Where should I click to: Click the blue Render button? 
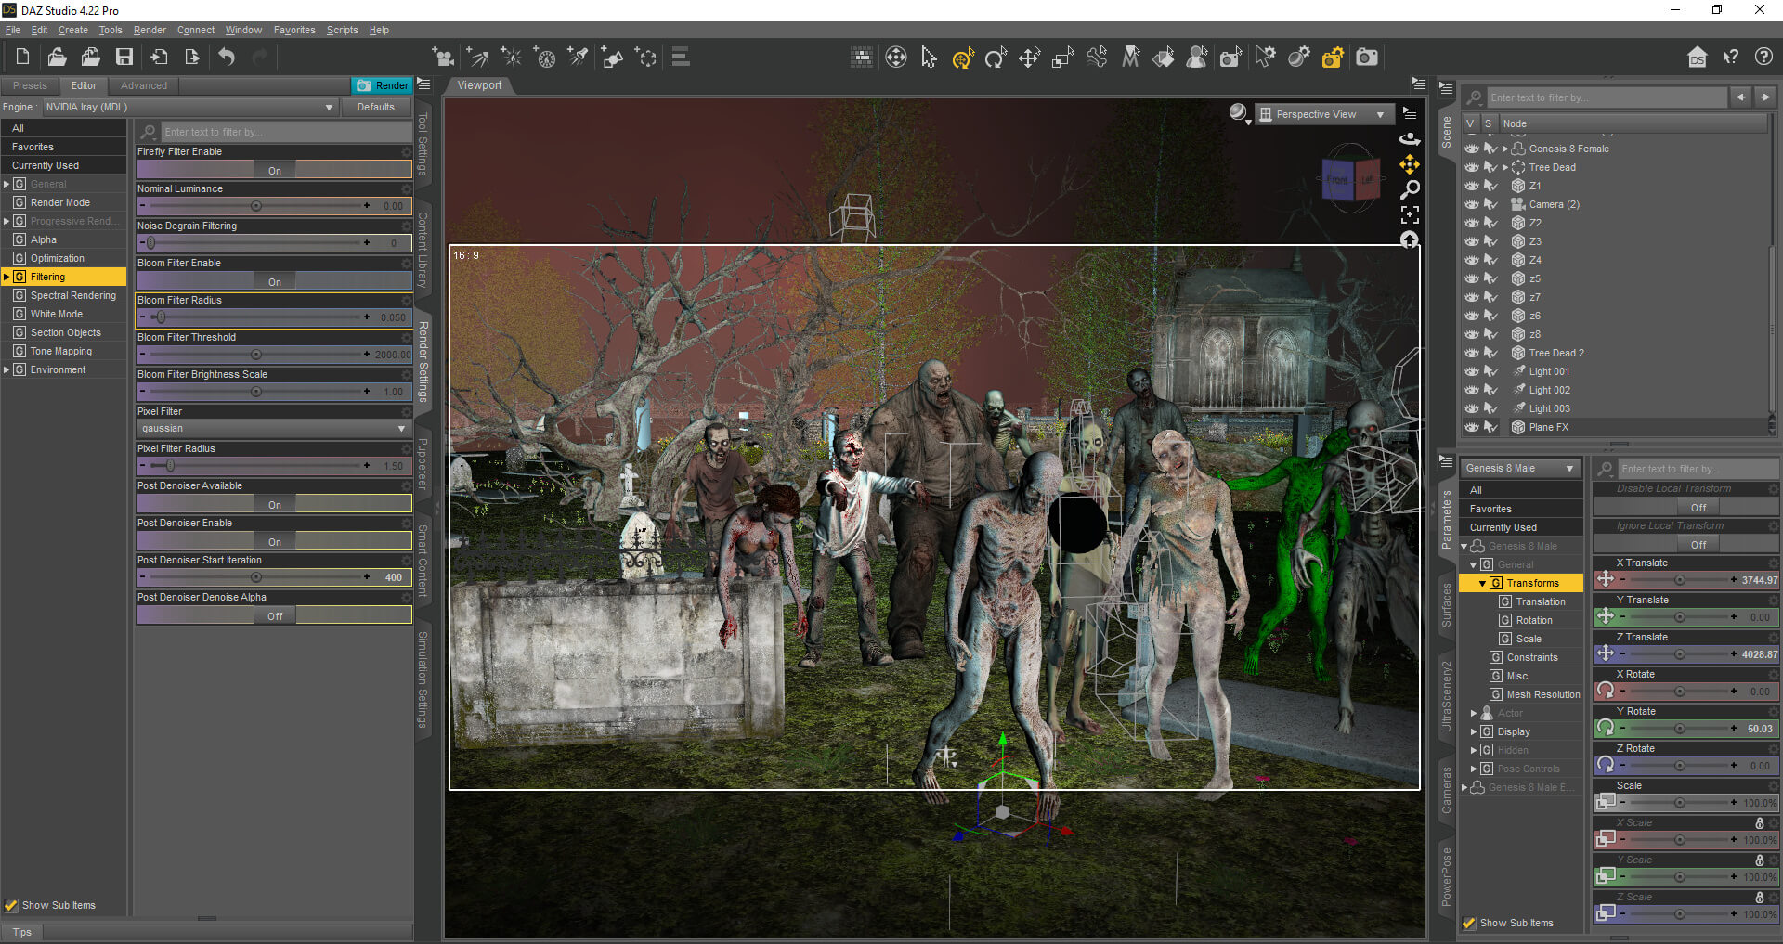point(382,85)
